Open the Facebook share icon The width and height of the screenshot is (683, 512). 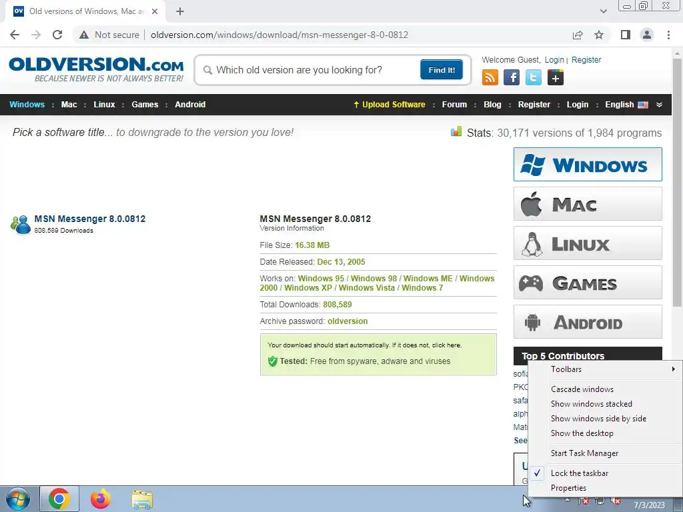[x=512, y=77]
